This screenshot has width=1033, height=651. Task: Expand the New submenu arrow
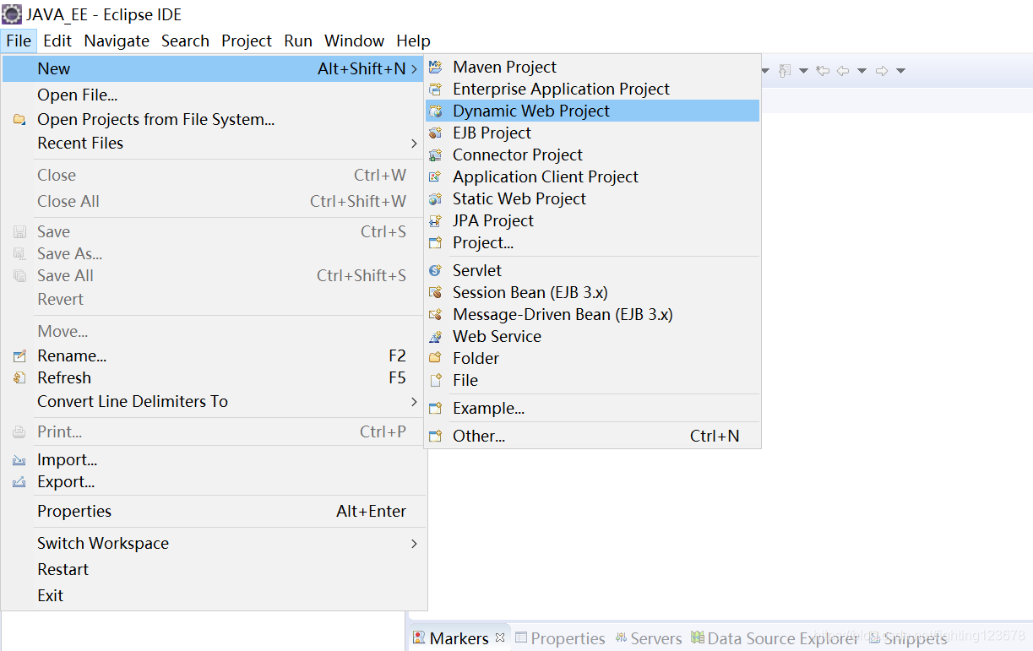pyautogui.click(x=414, y=69)
